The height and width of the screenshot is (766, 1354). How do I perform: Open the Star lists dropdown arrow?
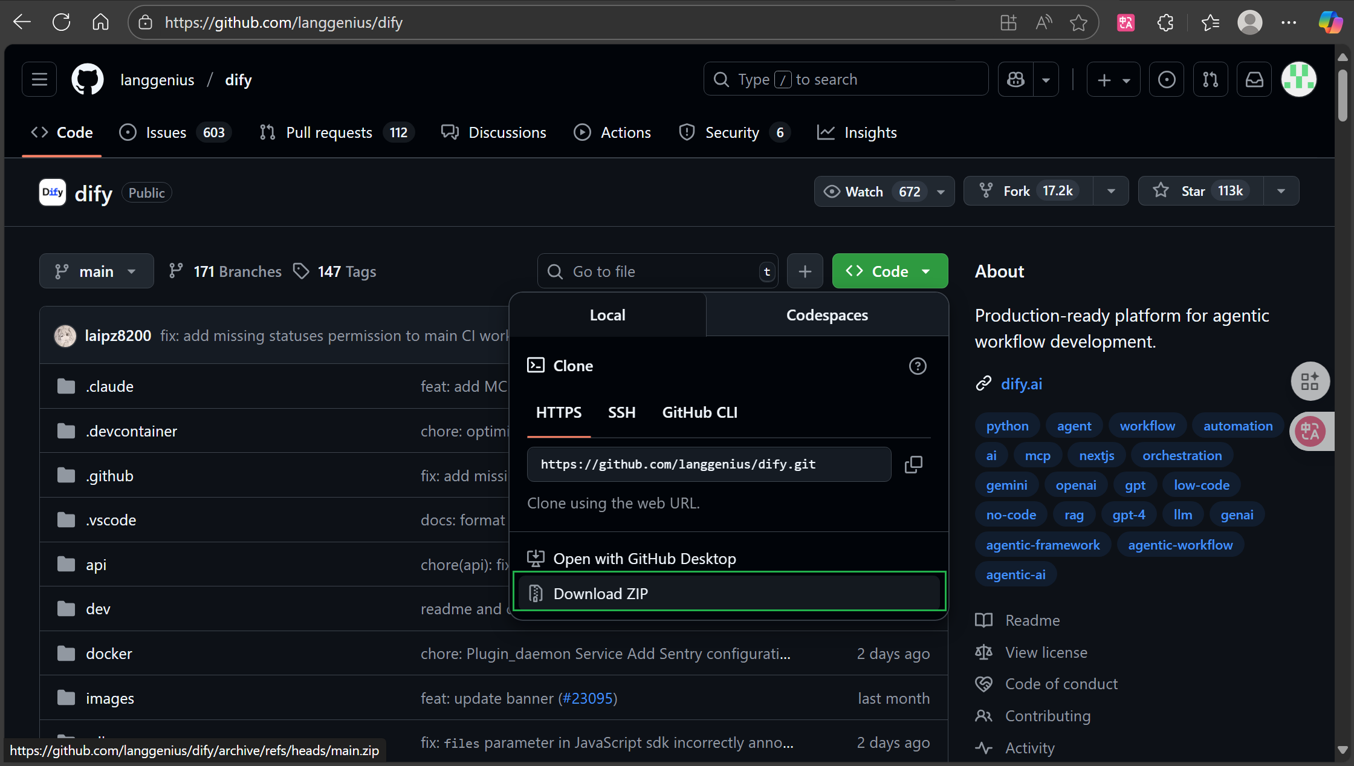1281,192
